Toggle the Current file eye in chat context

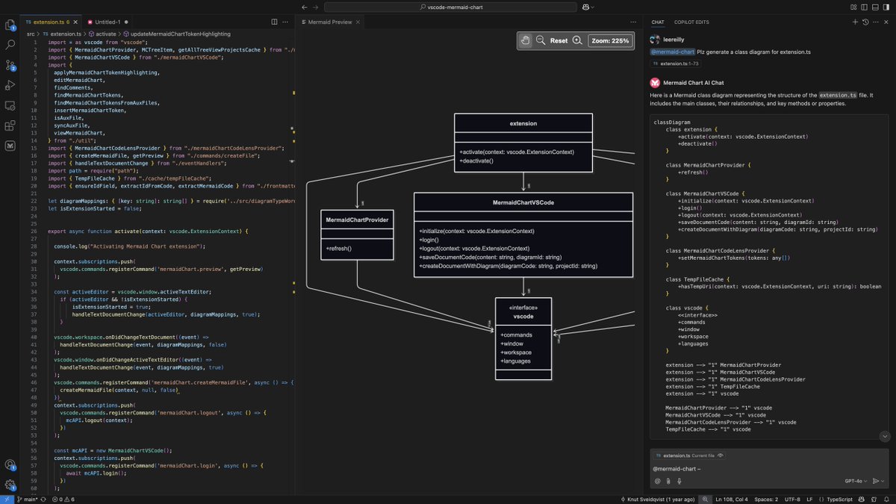point(720,454)
